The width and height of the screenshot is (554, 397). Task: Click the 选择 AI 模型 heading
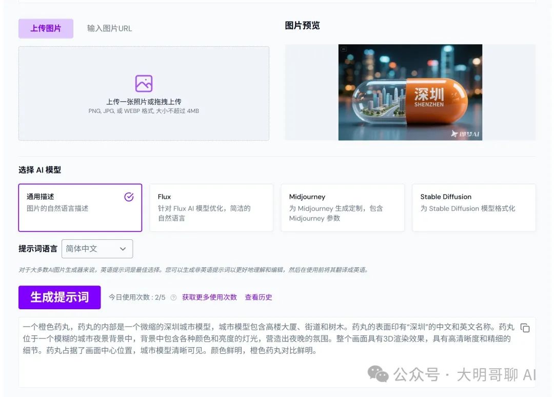[39, 170]
